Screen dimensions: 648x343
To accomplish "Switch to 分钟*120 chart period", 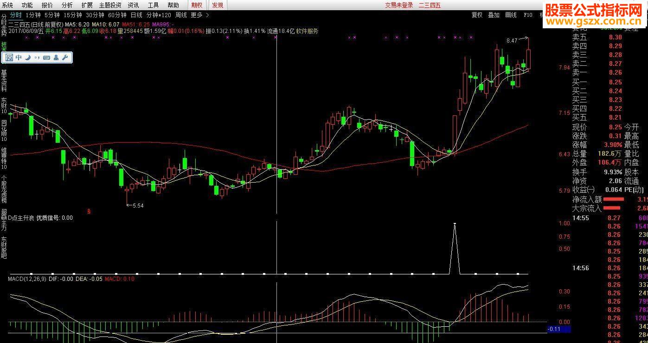I will click(159, 15).
